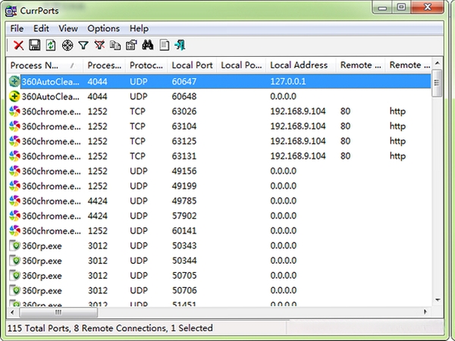Sort by Protocol column header
Viewport: 455px width, 341px height.
tap(146, 65)
